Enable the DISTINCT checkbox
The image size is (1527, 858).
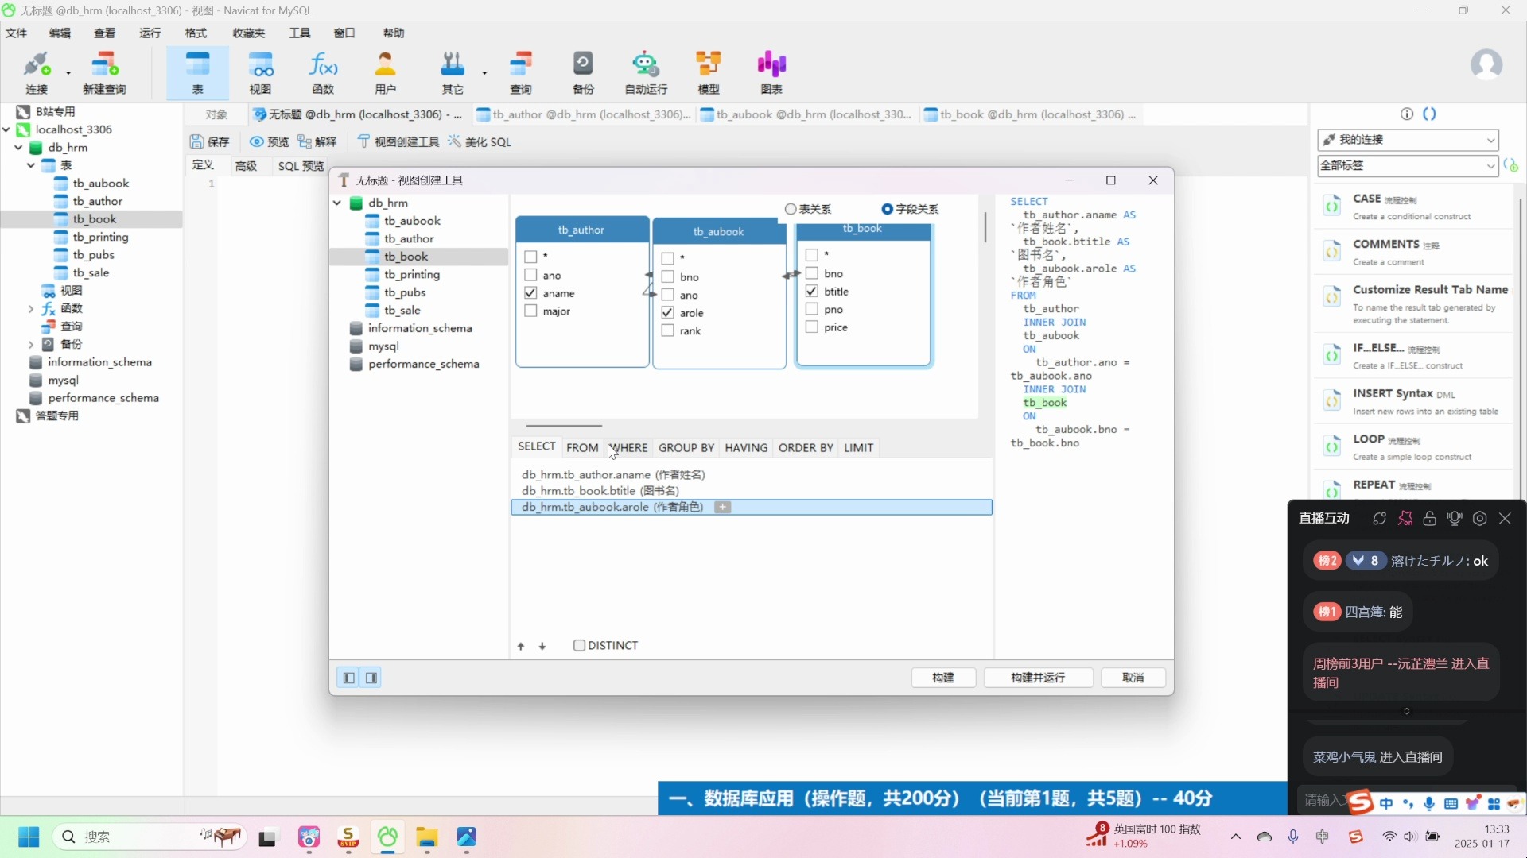pyautogui.click(x=580, y=646)
